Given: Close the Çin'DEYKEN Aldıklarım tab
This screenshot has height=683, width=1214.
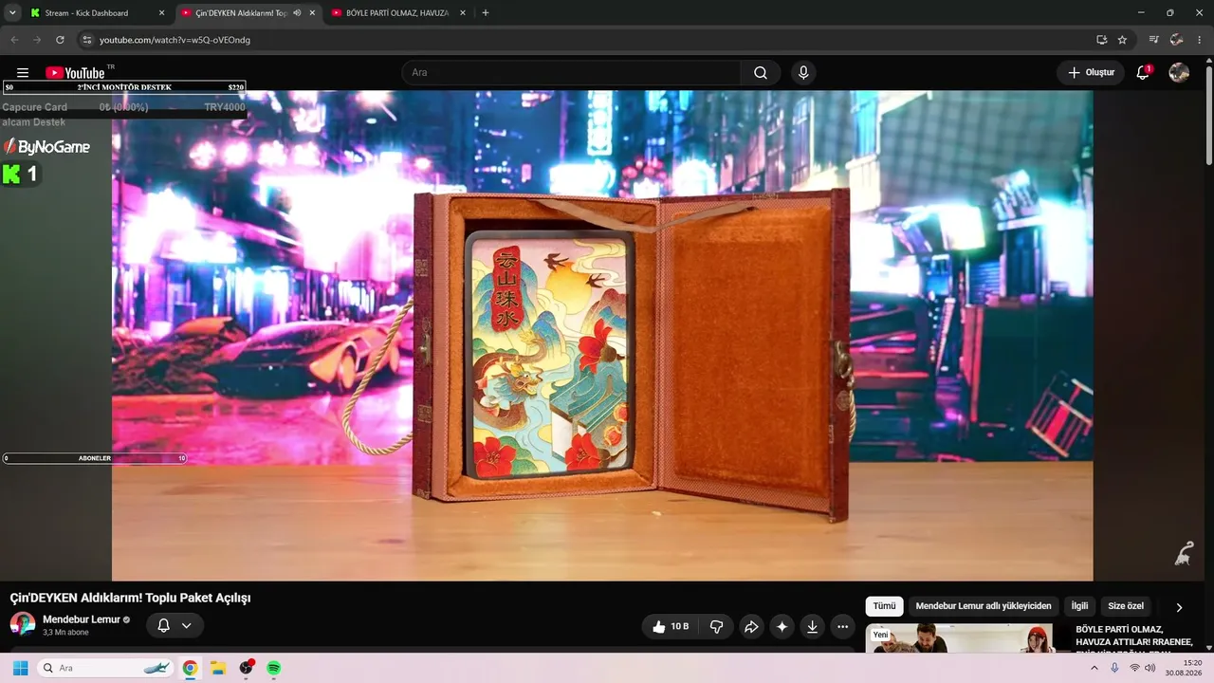Looking at the screenshot, I should tap(312, 13).
